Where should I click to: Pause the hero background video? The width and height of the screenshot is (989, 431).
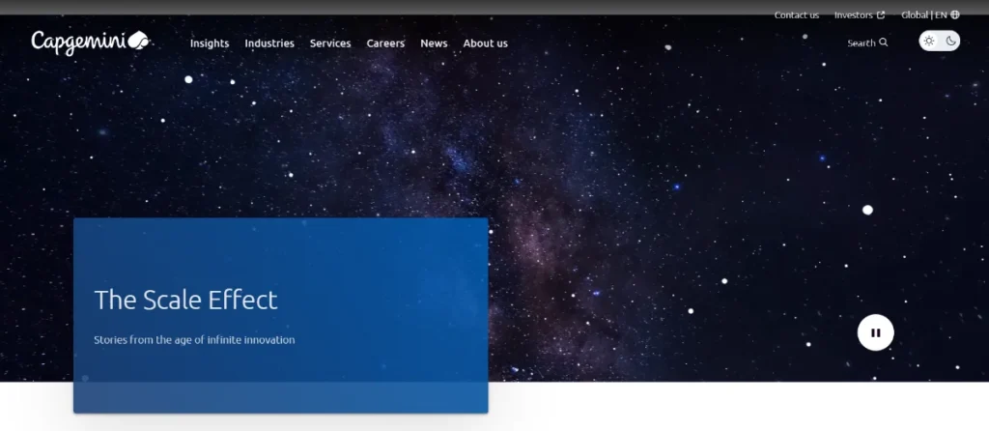pyautogui.click(x=875, y=332)
